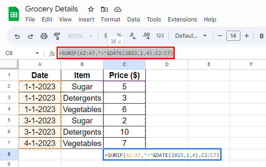Open the Google Sheets home icon

[x=14, y=14]
